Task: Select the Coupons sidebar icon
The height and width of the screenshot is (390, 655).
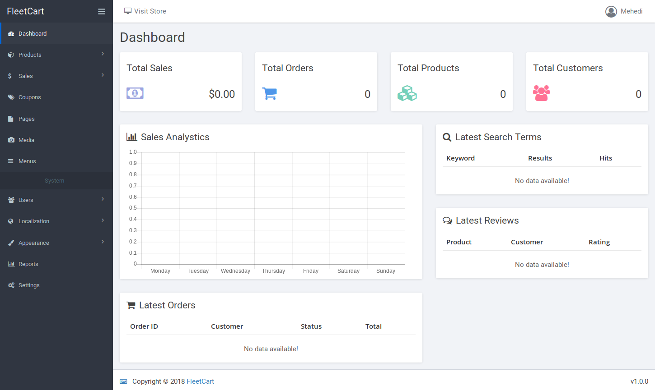Action: coord(10,97)
